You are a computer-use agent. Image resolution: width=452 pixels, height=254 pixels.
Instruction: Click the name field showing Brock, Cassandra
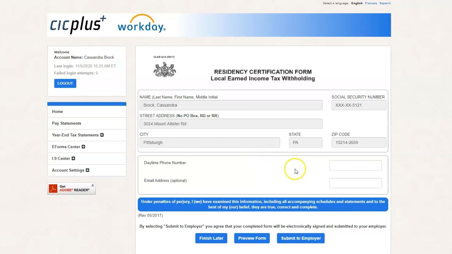click(231, 105)
